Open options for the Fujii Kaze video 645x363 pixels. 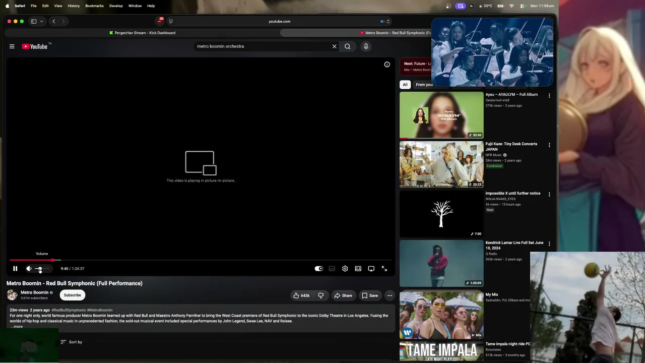tap(549, 145)
